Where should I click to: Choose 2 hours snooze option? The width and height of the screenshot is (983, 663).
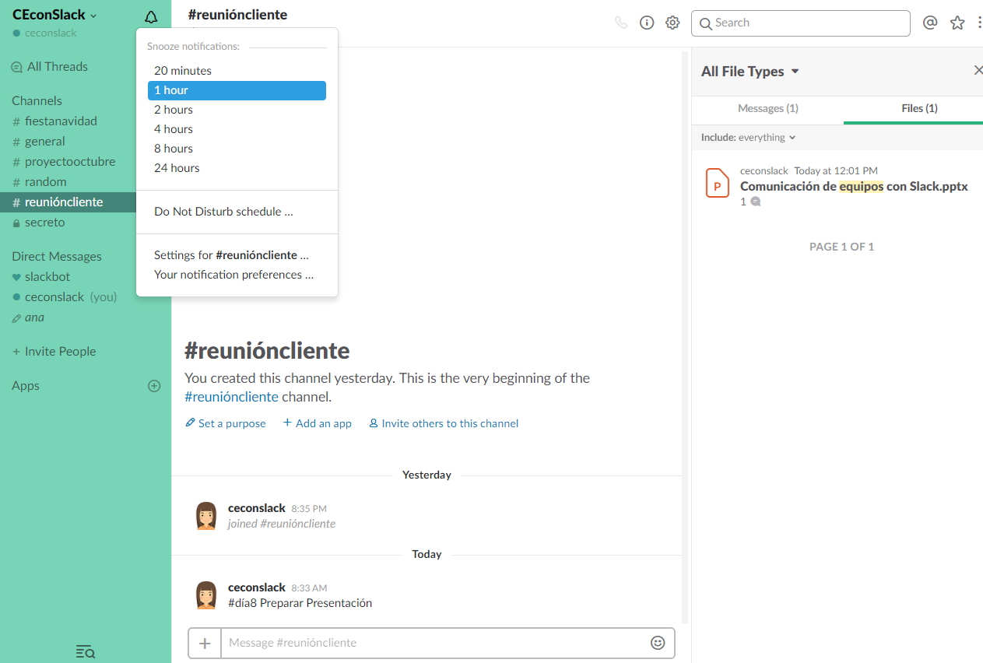click(x=237, y=110)
